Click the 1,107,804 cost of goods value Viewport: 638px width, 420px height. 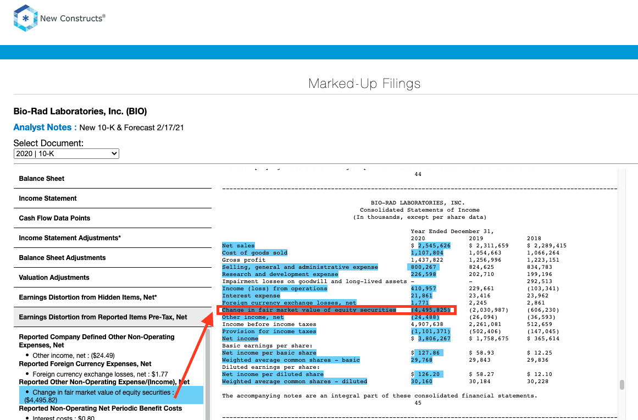[427, 253]
